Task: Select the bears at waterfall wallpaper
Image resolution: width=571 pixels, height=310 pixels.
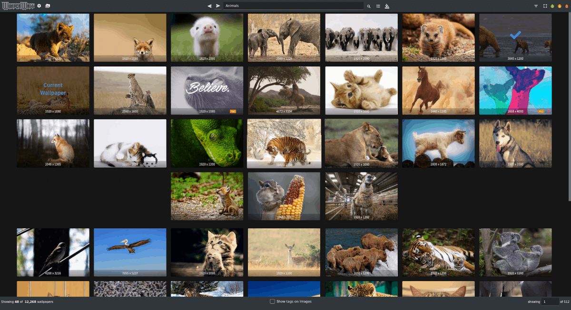Action: tap(361, 253)
